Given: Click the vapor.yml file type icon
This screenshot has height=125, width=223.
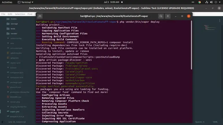Looking at the screenshot, I should tap(8, 111).
